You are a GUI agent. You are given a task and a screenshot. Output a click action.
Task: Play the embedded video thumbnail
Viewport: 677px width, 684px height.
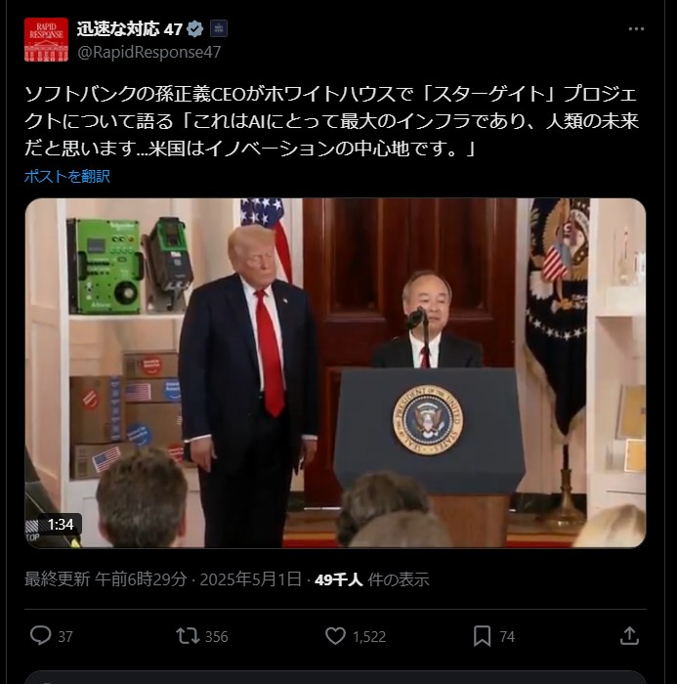click(335, 373)
